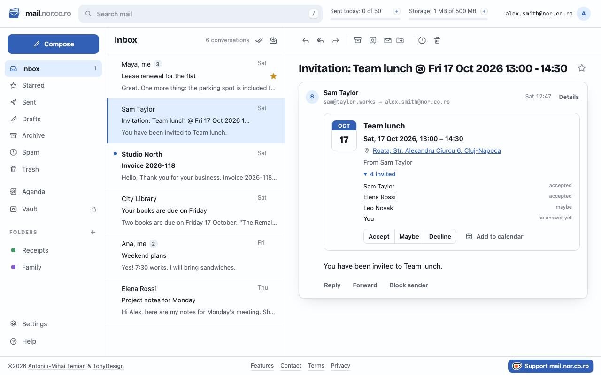Screen dimensions: 601x375
Task: Show message Details for Sam Taylor's email
Action: pos(569,97)
